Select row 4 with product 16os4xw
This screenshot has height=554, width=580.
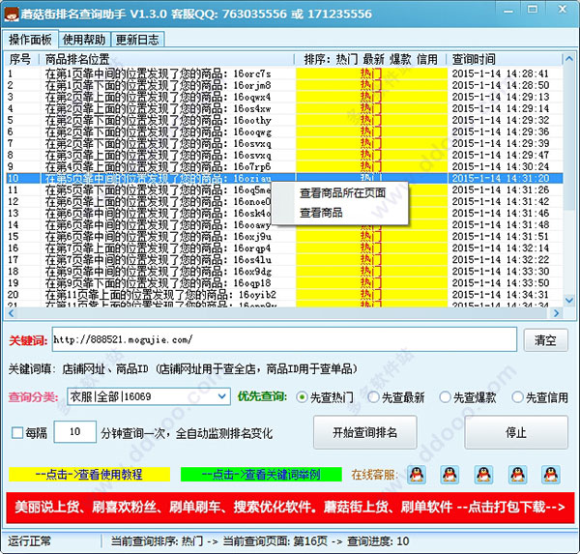tap(284, 108)
